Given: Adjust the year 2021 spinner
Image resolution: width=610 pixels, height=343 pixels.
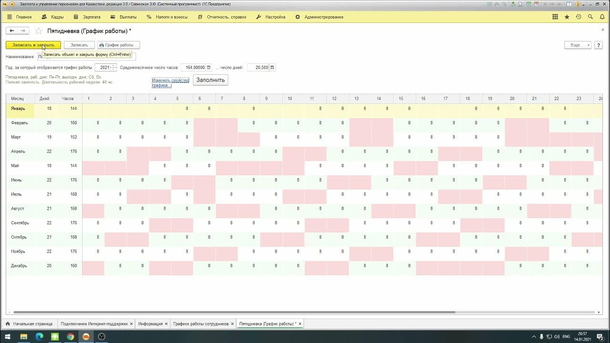Looking at the screenshot, I should (113, 68).
